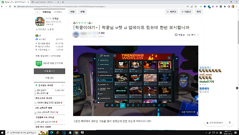Click the green screen extension icon
The height and width of the screenshot is (135, 239).
tap(201, 7)
